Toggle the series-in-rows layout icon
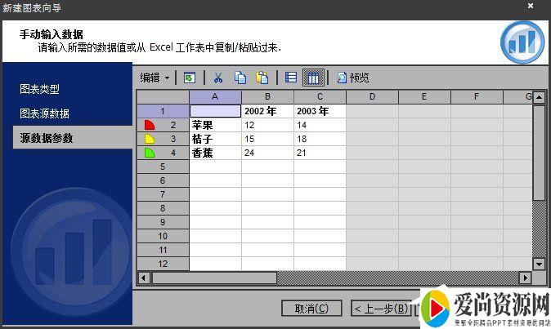Screen dimensions: 551x329 click(291, 78)
